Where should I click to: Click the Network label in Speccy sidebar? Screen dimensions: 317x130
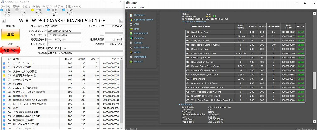click(x=138, y=61)
